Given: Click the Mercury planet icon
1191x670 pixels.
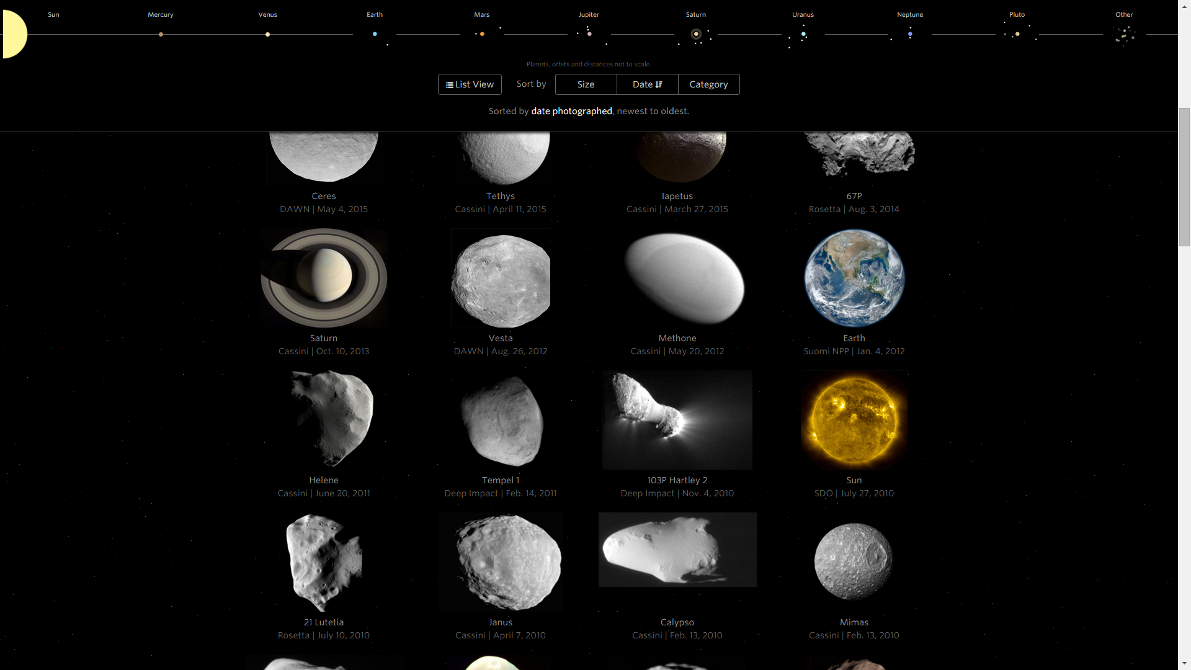Looking at the screenshot, I should tap(161, 34).
